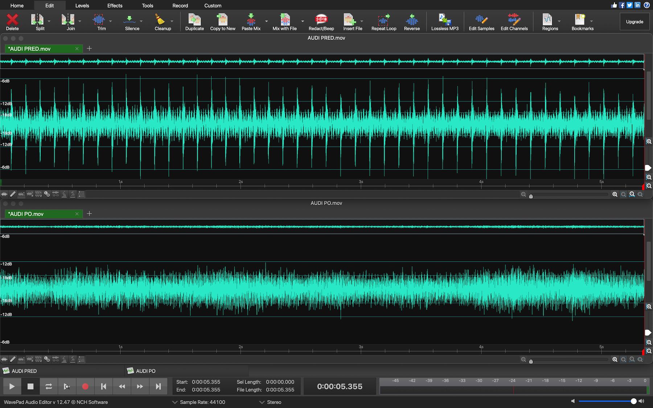Screen dimensions: 653x408
Task: Switch to the Effects tab
Action: (115, 5)
